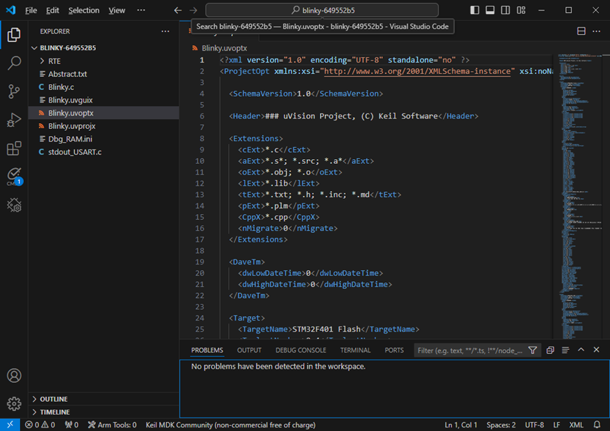
Task: Click the Problems filter text field
Action: [x=471, y=351]
